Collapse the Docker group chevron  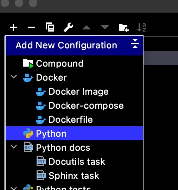click(14, 76)
